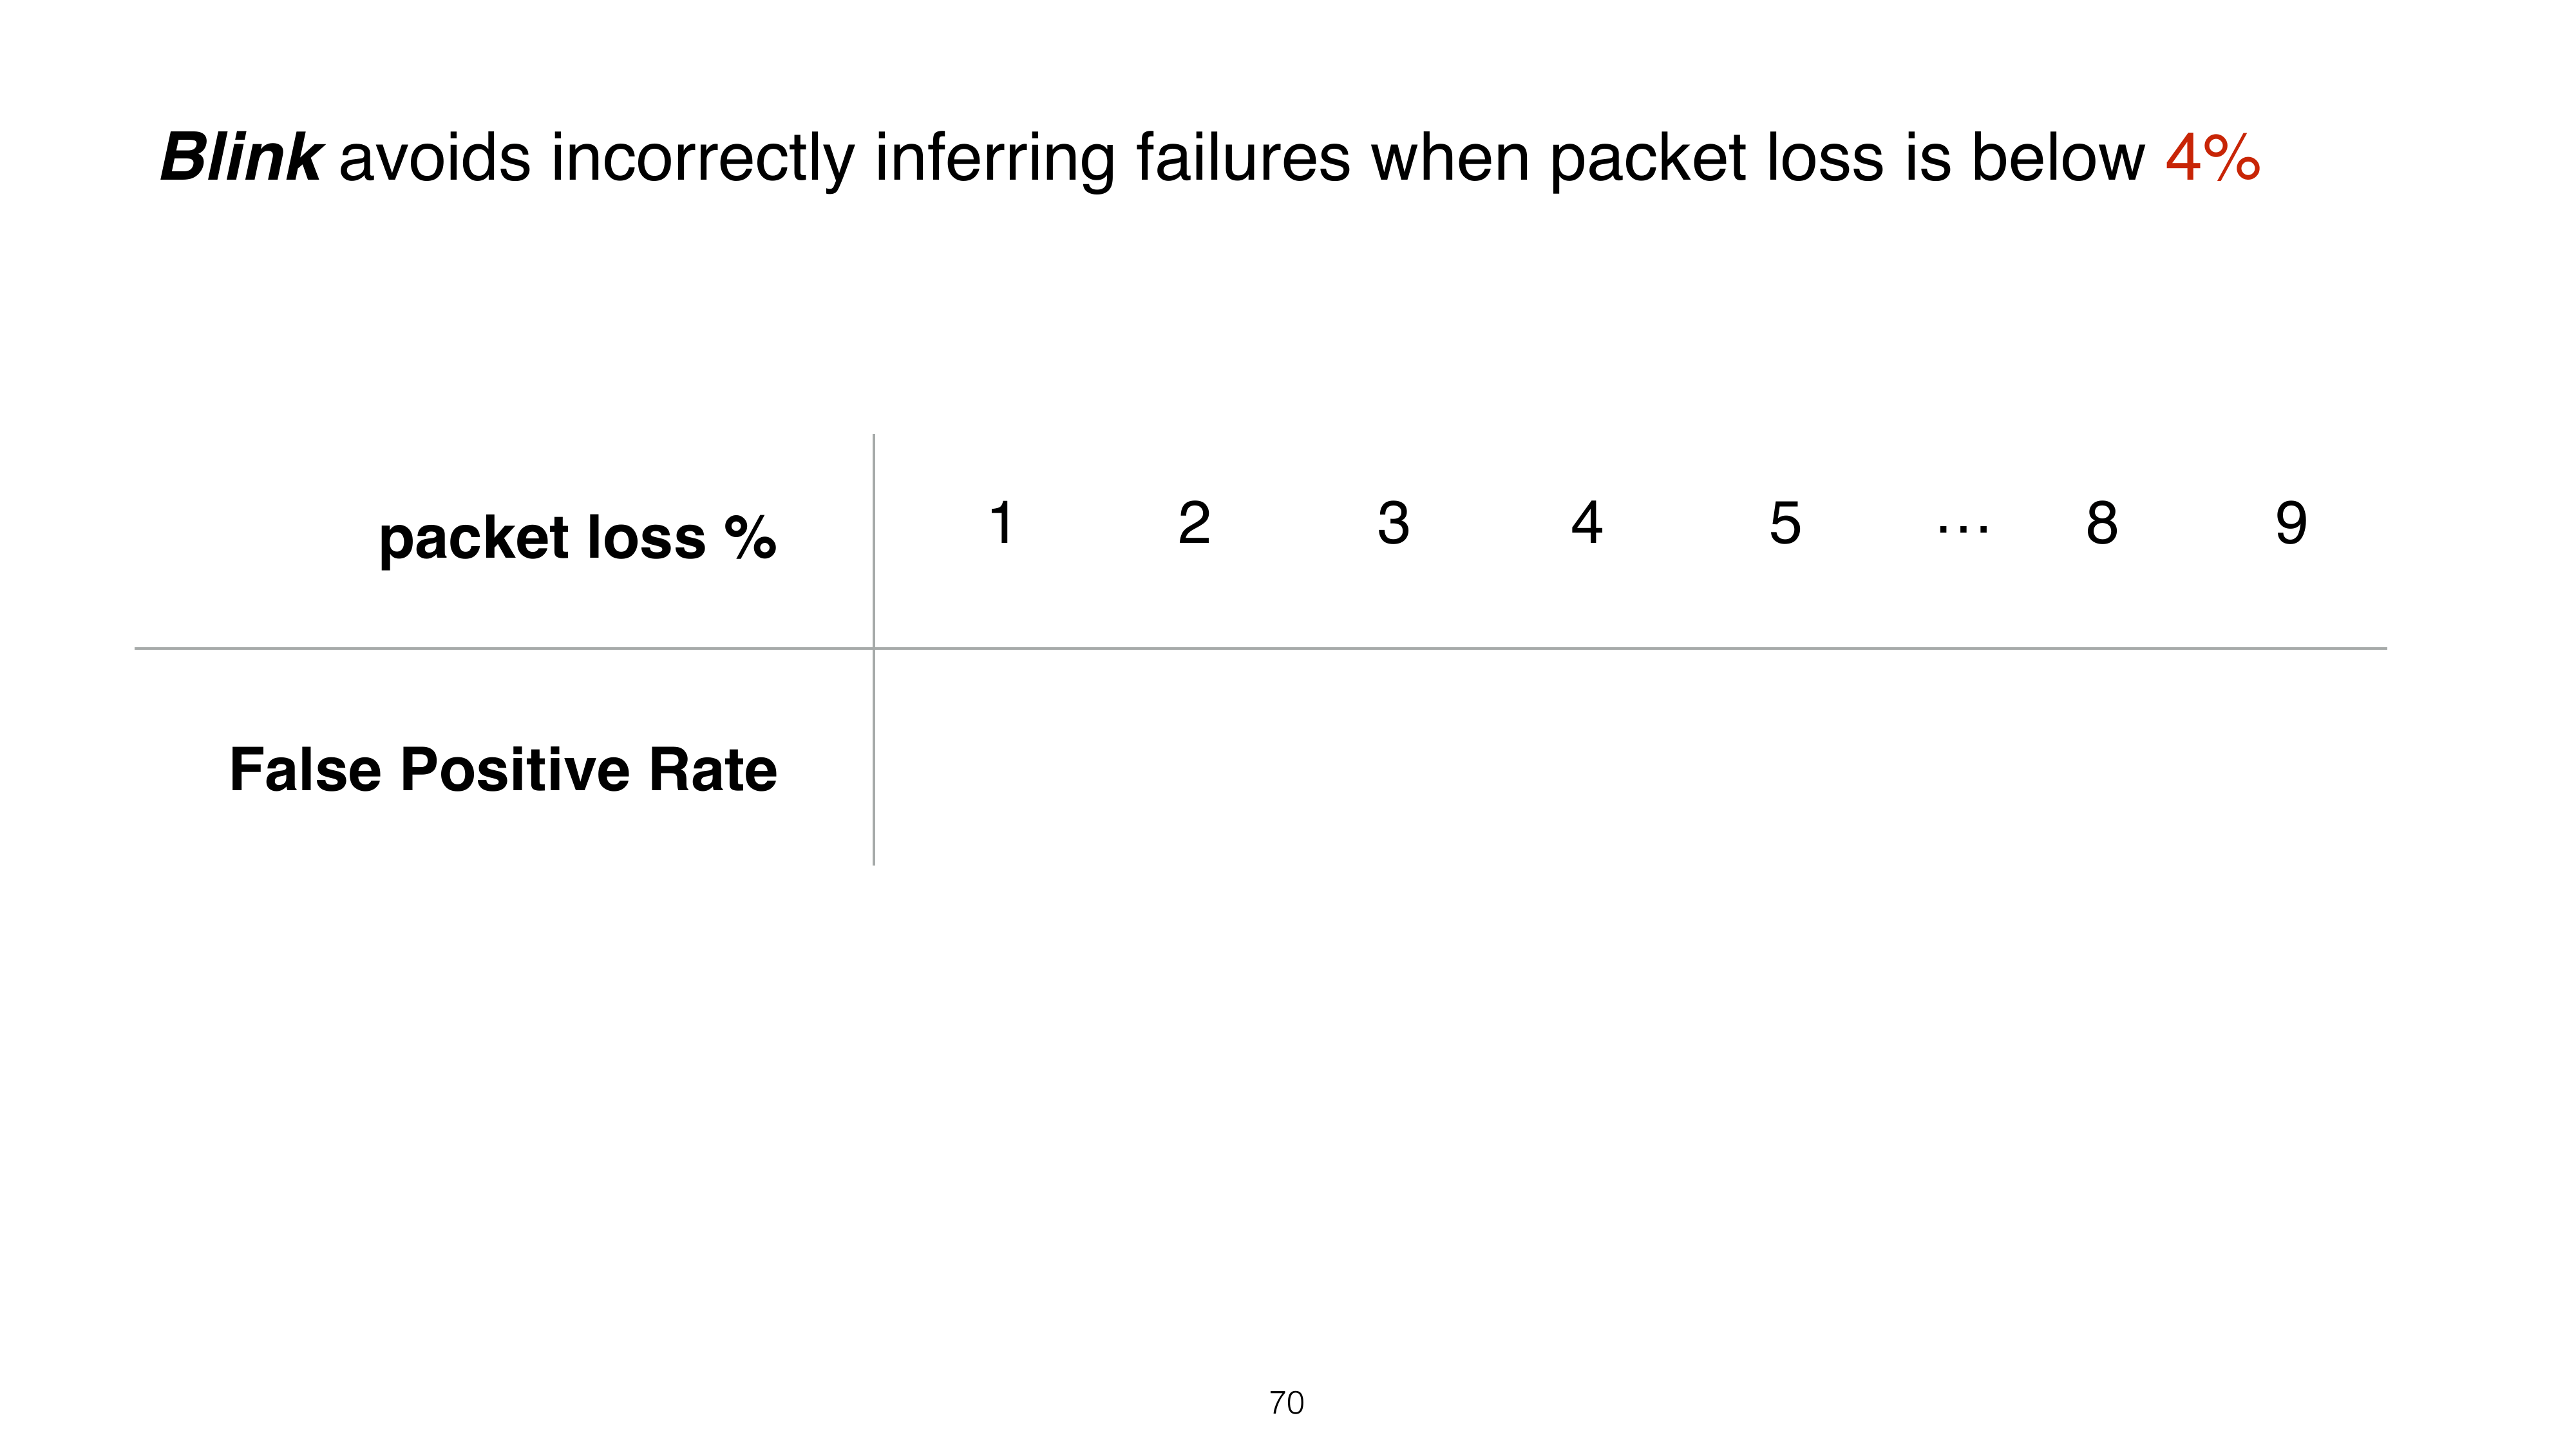The height and width of the screenshot is (1449, 2576).
Task: Click the red "4%" in the title
Action: (x=2212, y=158)
